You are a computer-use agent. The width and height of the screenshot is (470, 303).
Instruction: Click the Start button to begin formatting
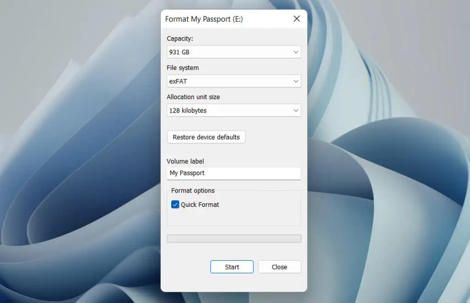coord(232,267)
